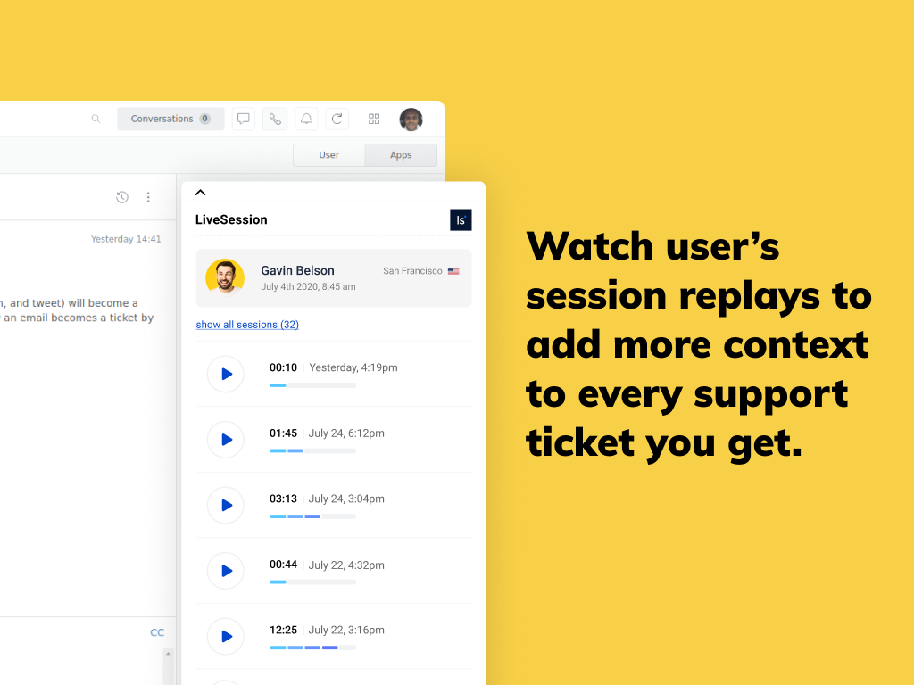Click Gavin Belson's user avatar
914x685 pixels.
coord(225,277)
